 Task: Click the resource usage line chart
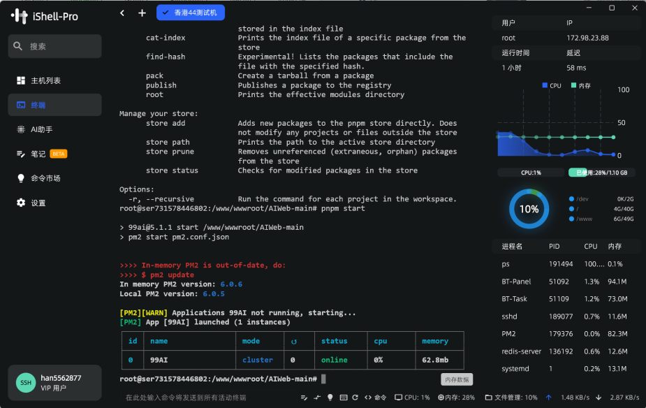tap(556, 122)
